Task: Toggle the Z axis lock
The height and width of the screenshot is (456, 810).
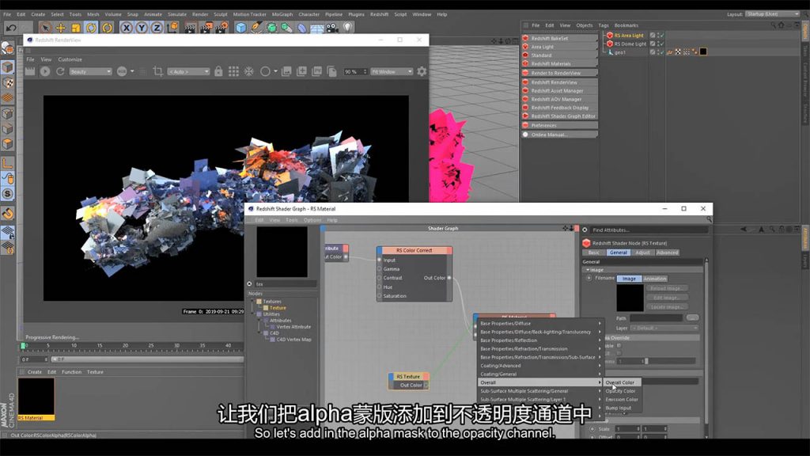Action: tap(157, 28)
